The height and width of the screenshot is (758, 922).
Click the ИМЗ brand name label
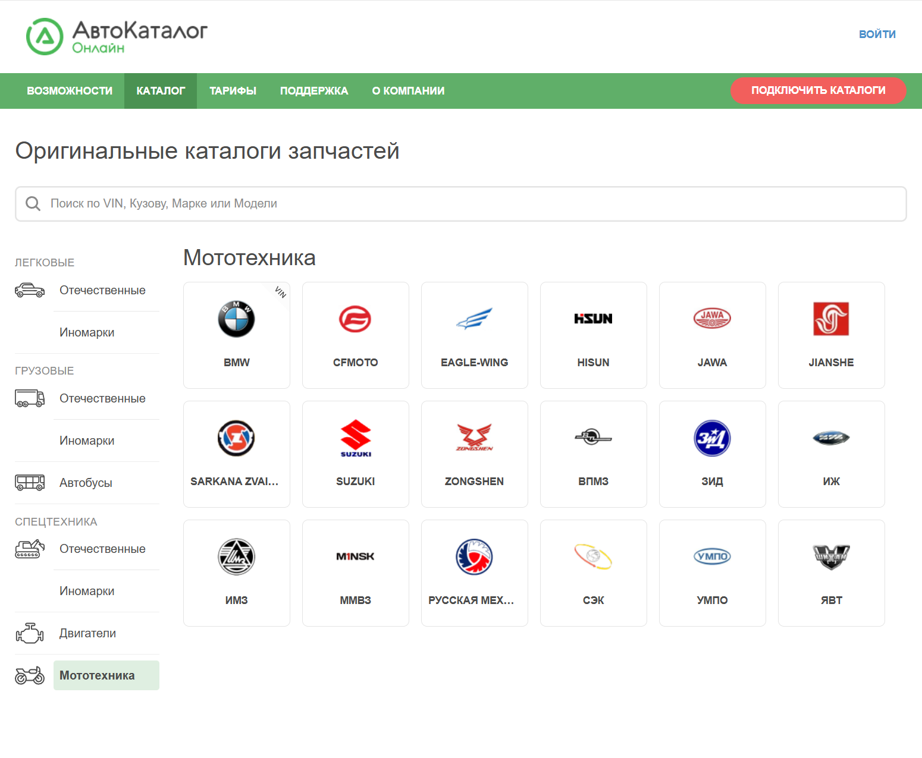[x=237, y=600]
